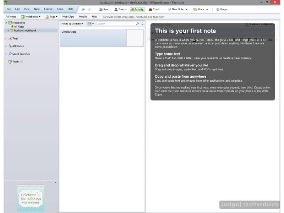284x213 pixels.
Task: Open the View menu
Action: pos(27,9)
